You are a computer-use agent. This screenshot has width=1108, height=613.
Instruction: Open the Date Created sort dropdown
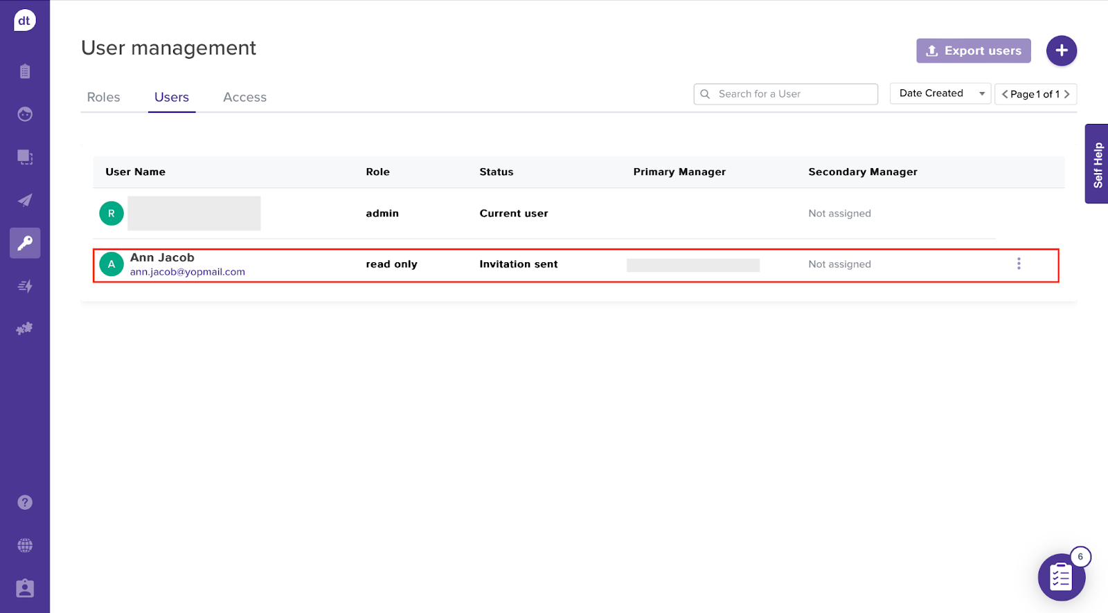pyautogui.click(x=940, y=93)
